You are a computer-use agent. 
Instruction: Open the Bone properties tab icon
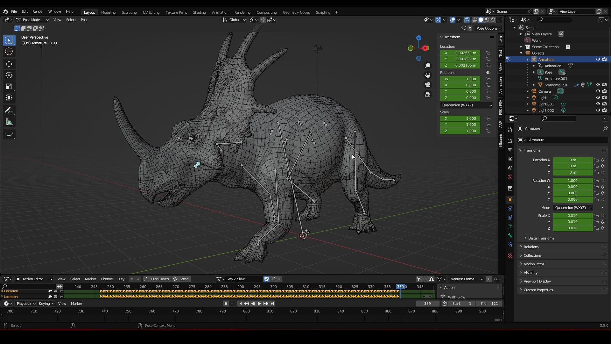coord(510,235)
